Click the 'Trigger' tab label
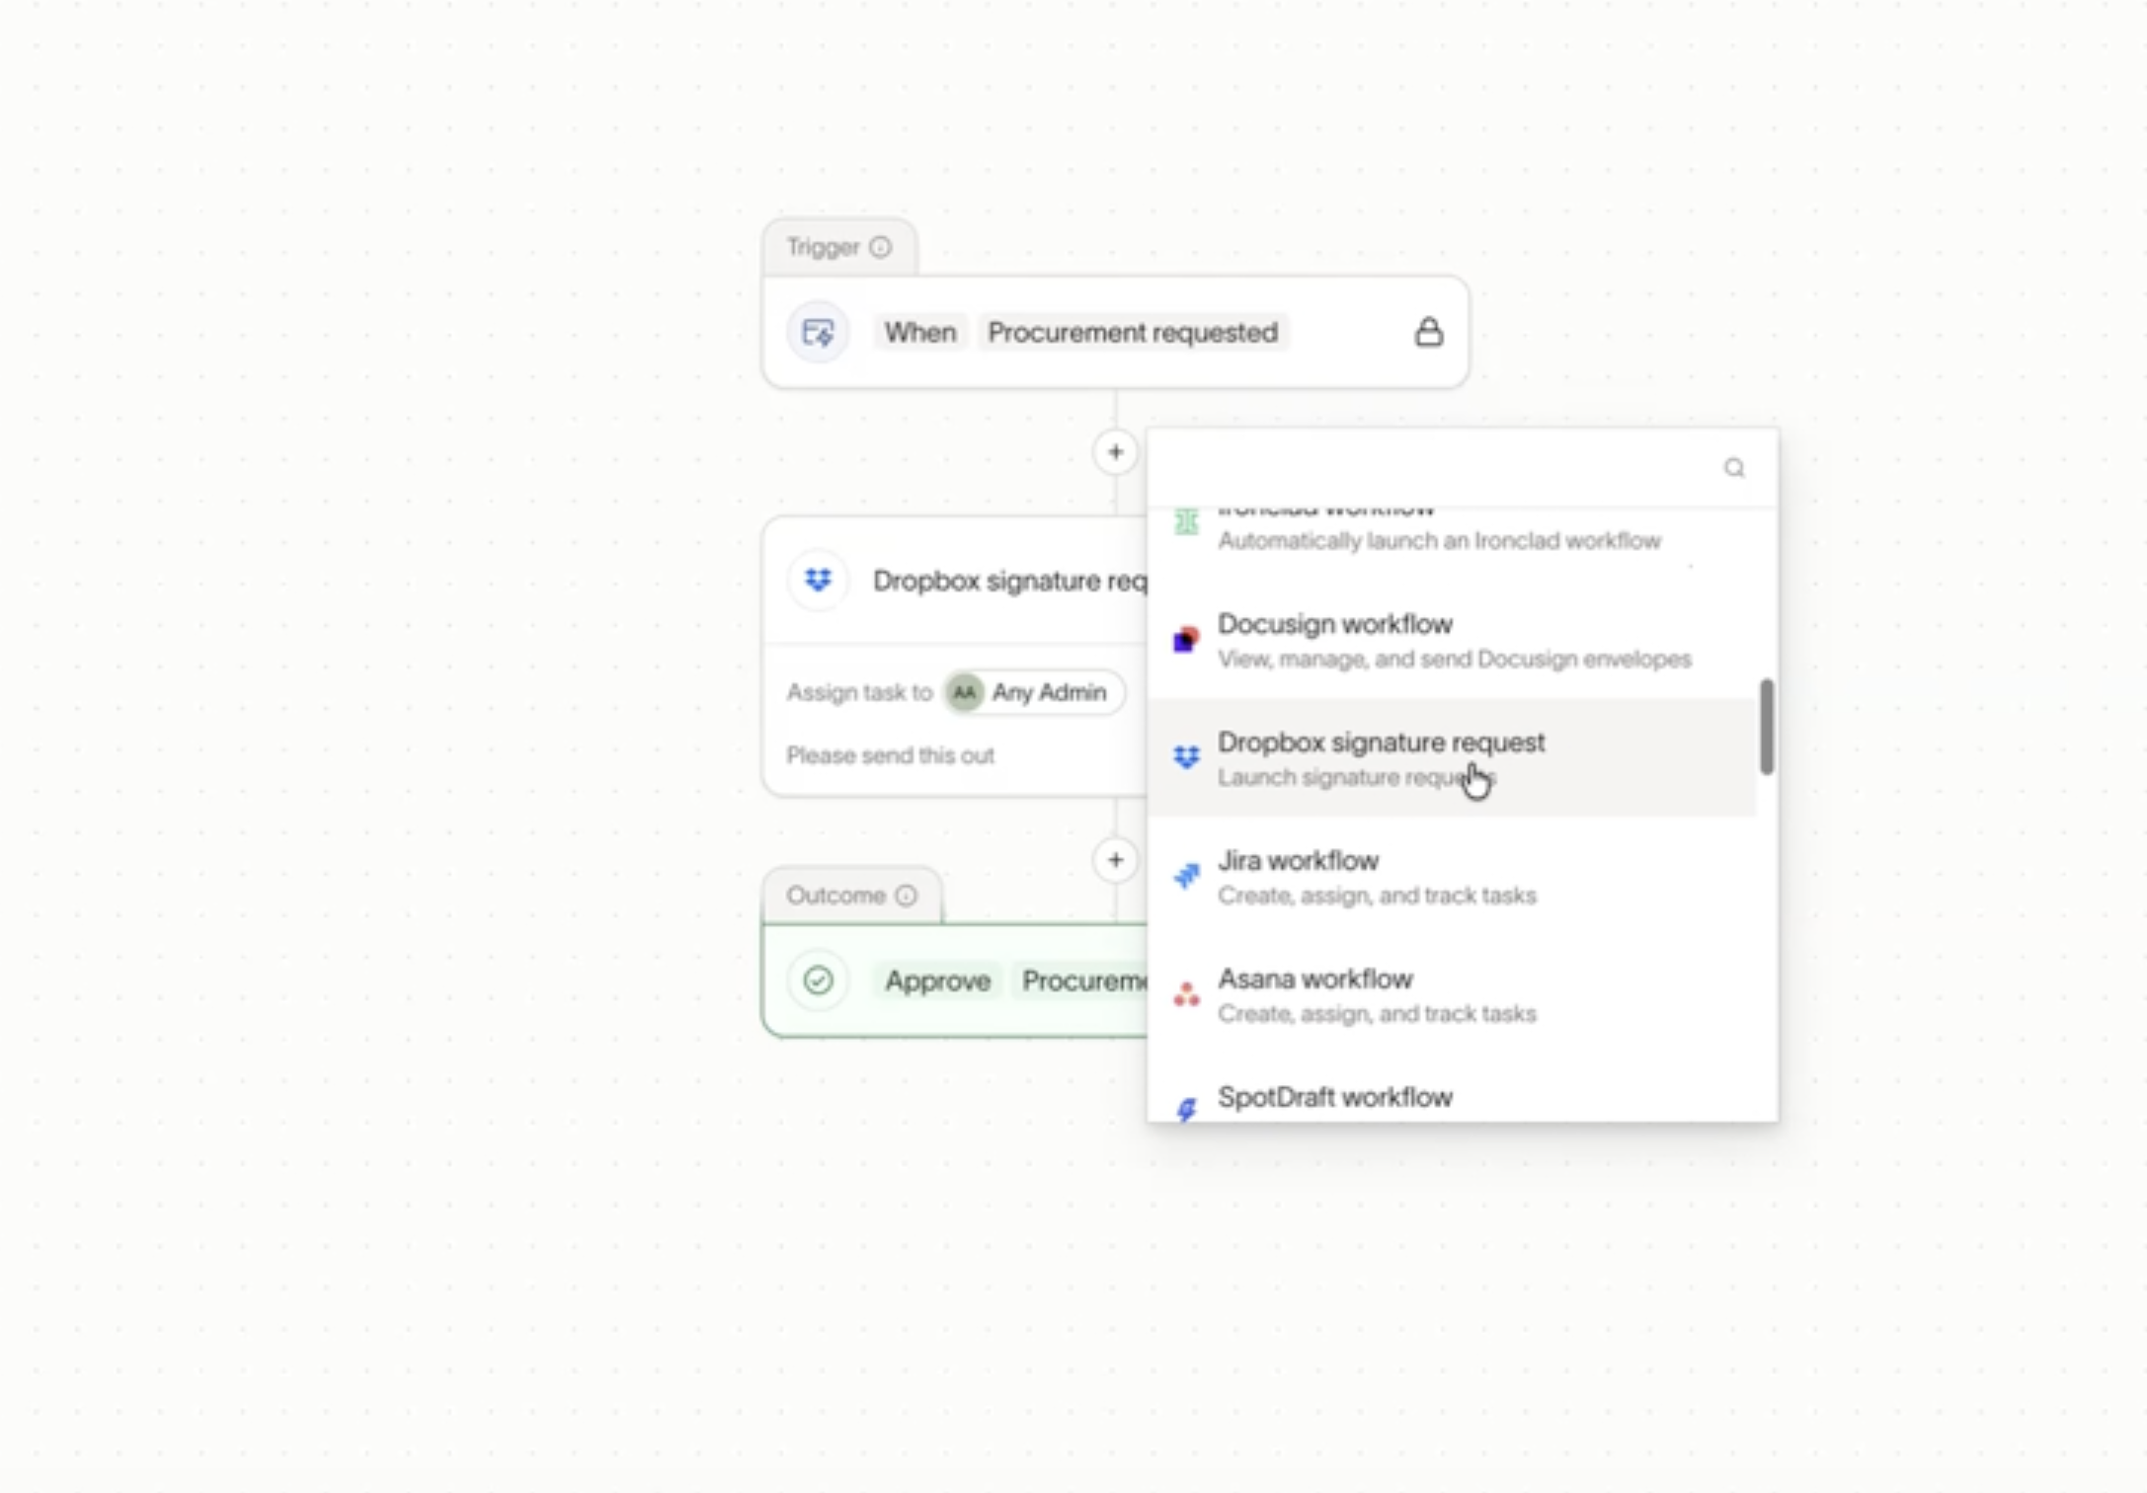 pyautogui.click(x=823, y=247)
